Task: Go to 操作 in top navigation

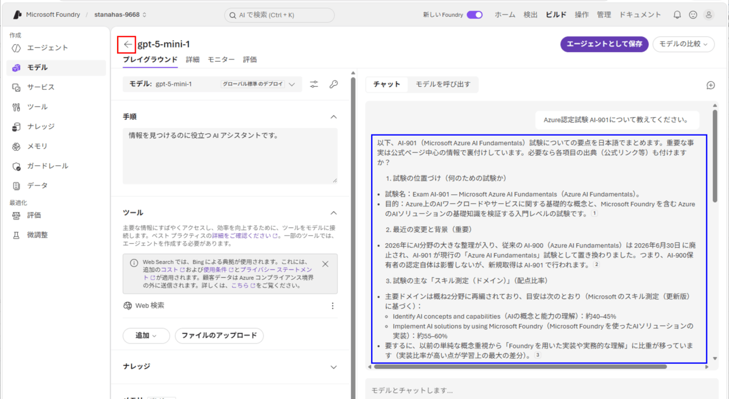Action: coord(582,15)
